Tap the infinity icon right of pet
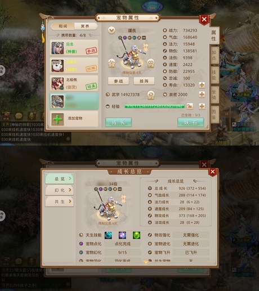The width and height of the screenshot is (259, 291). coord(151,64)
